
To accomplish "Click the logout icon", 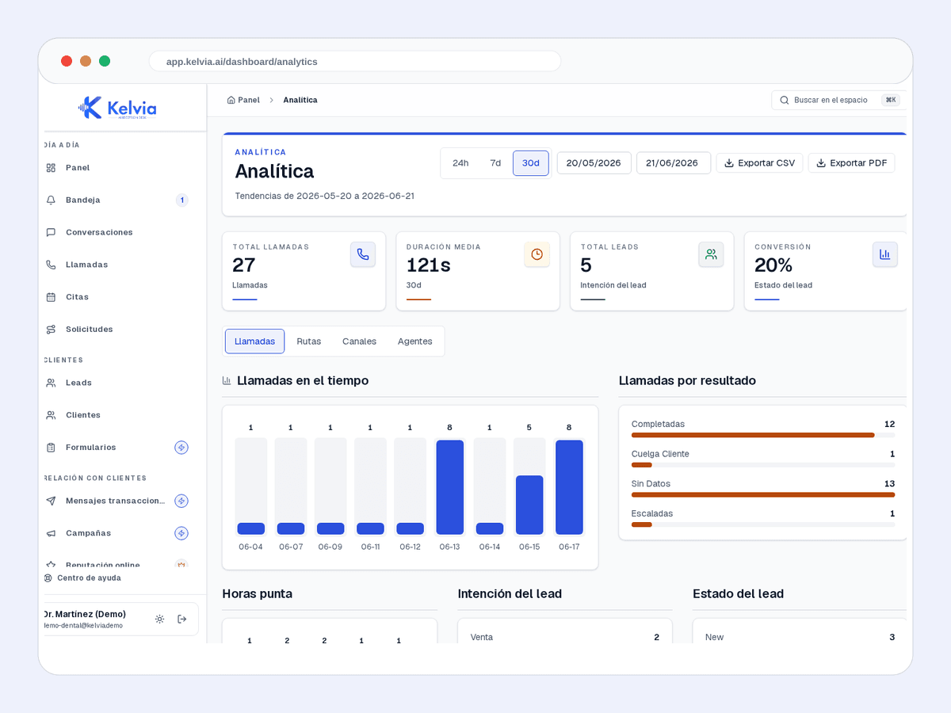I will 182,619.
